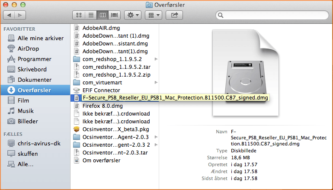Click the Ocsinventor pkg package icon
Screen dimensions: 333x190
tap(77, 129)
